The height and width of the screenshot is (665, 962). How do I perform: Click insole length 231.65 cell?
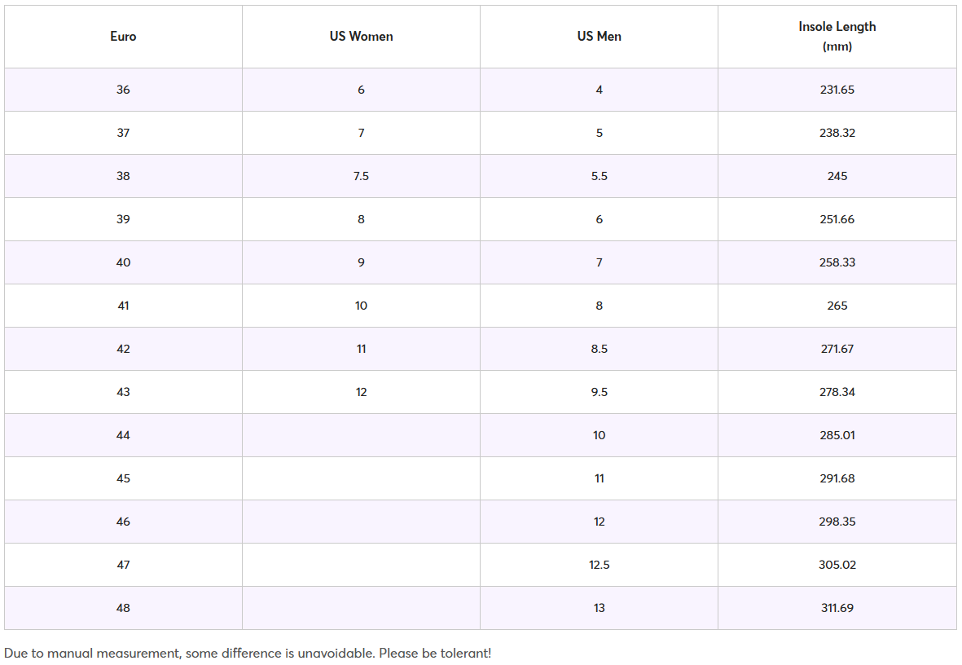[x=837, y=90]
